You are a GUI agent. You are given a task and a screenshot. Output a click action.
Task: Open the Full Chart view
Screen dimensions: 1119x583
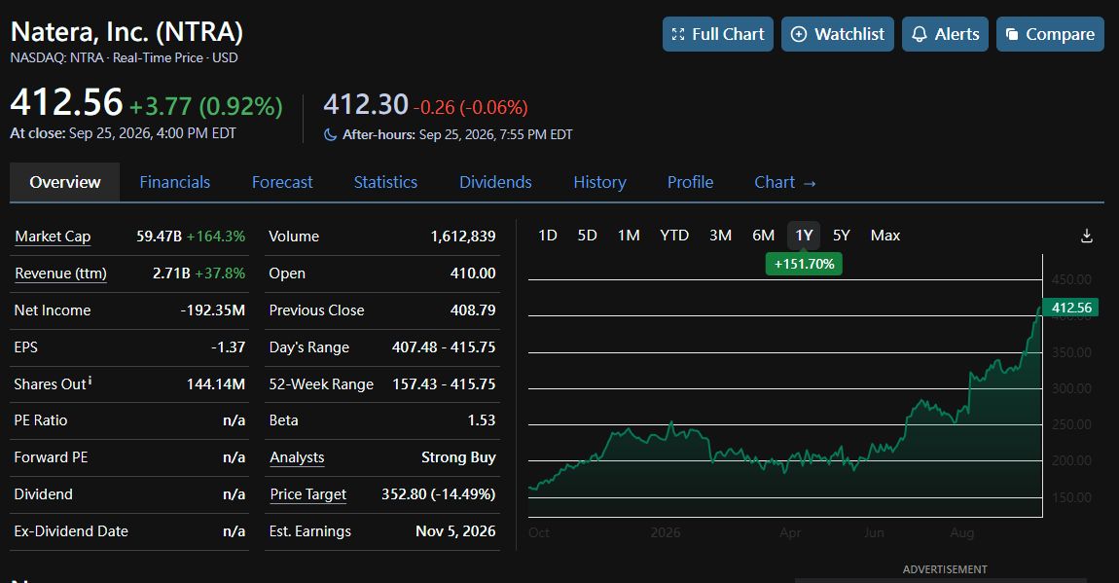point(718,34)
